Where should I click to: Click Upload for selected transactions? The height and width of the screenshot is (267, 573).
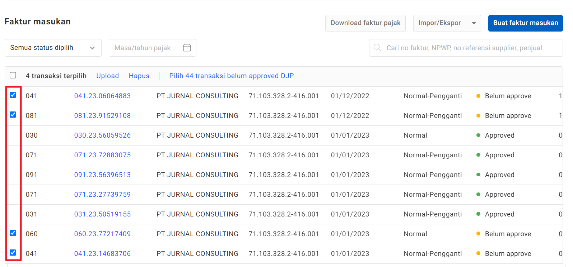pos(107,76)
